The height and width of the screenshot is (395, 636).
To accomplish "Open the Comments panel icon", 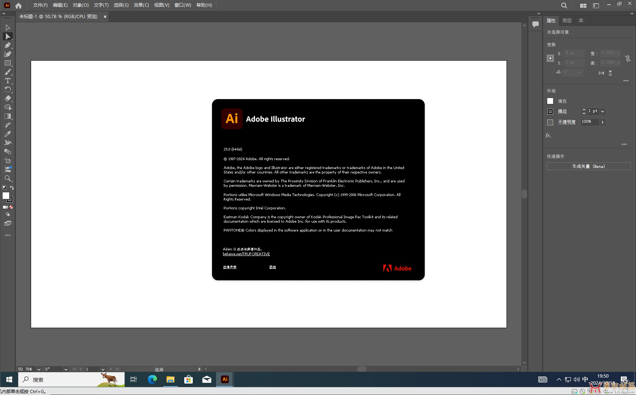I will pyautogui.click(x=535, y=24).
